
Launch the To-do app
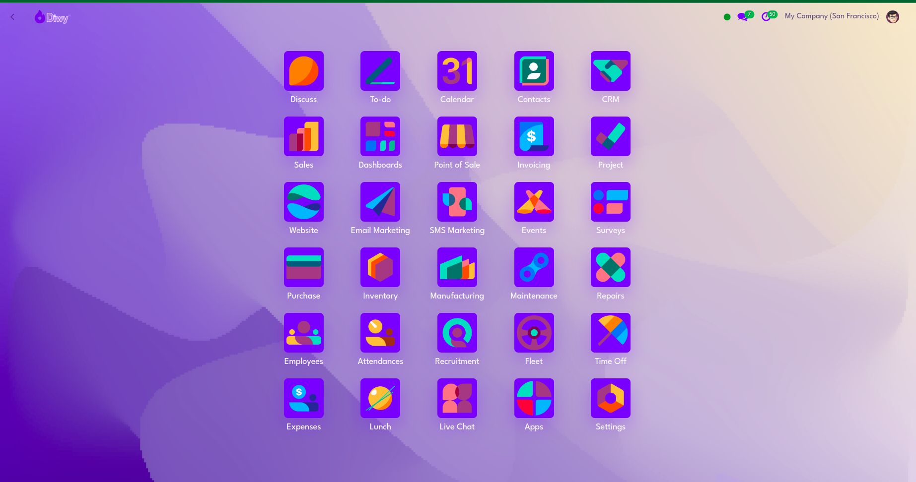[380, 71]
